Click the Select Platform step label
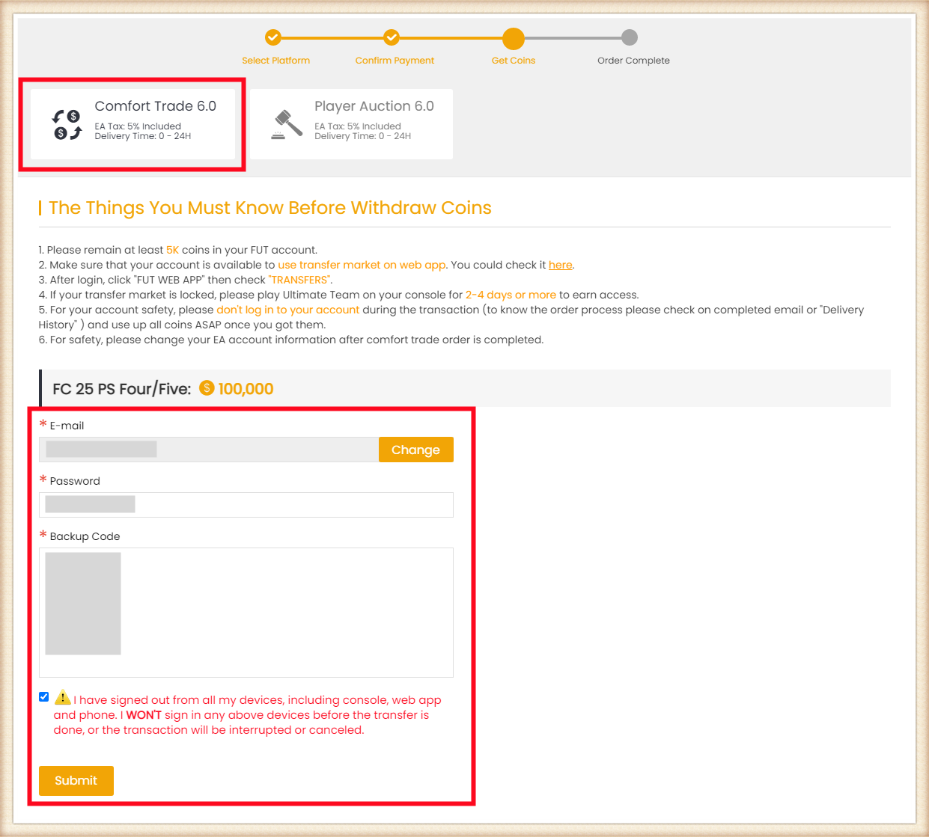Image resolution: width=929 pixels, height=837 pixels. point(275,61)
